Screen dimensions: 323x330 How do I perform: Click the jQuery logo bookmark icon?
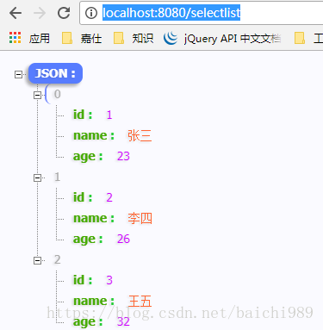171,38
